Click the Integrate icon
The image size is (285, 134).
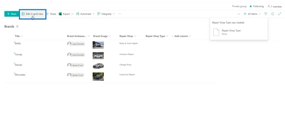99,14
